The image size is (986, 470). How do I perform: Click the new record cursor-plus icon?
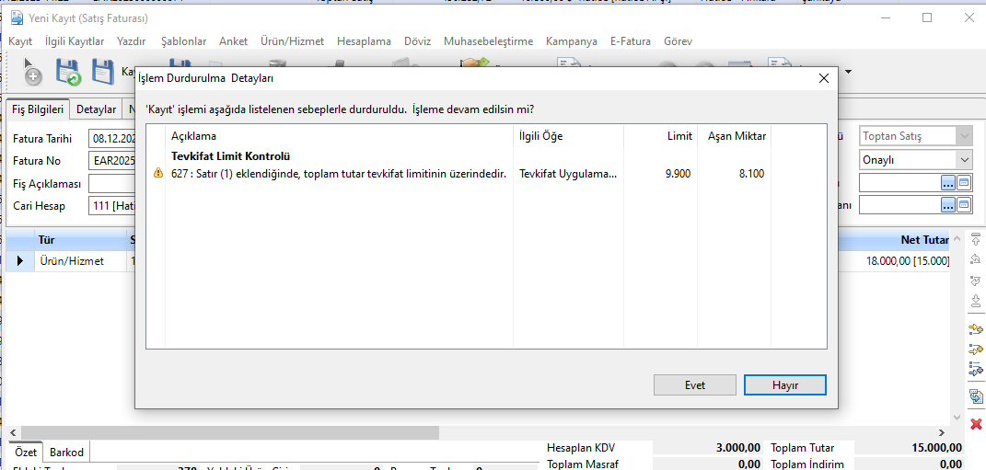31,72
